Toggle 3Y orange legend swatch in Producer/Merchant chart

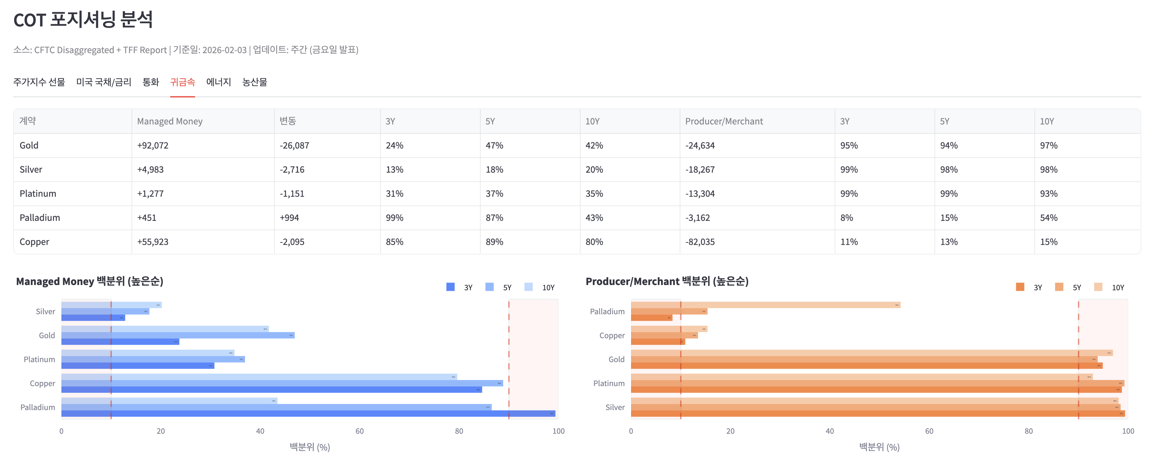1020,287
